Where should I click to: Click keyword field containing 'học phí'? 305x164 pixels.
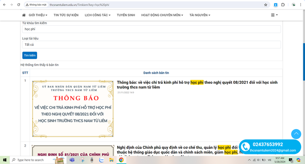[151, 29]
